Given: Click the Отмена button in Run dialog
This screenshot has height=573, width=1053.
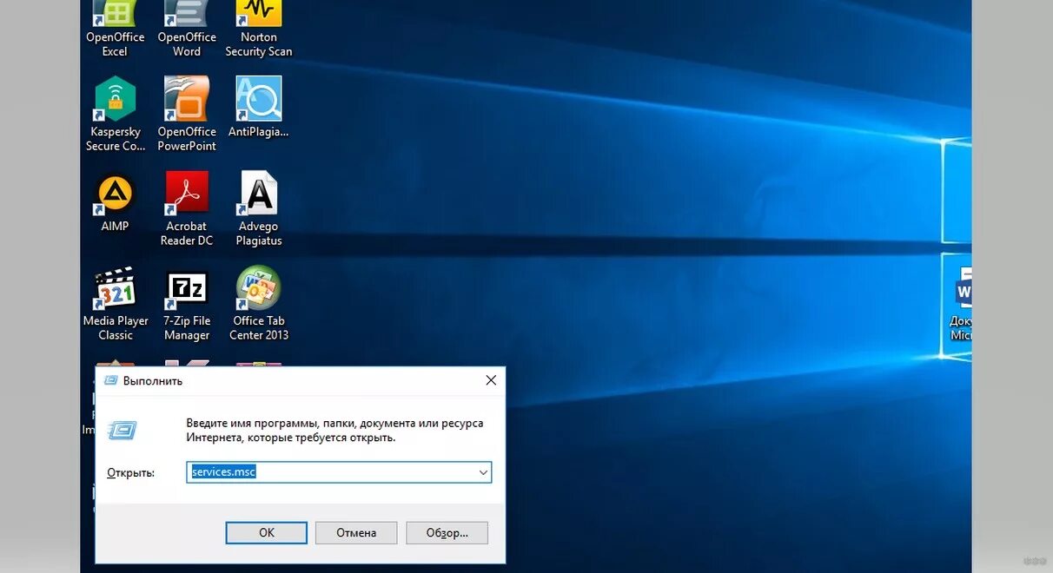Looking at the screenshot, I should tap(356, 532).
